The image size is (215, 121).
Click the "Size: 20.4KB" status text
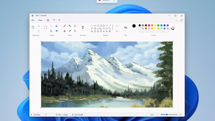click(79, 115)
